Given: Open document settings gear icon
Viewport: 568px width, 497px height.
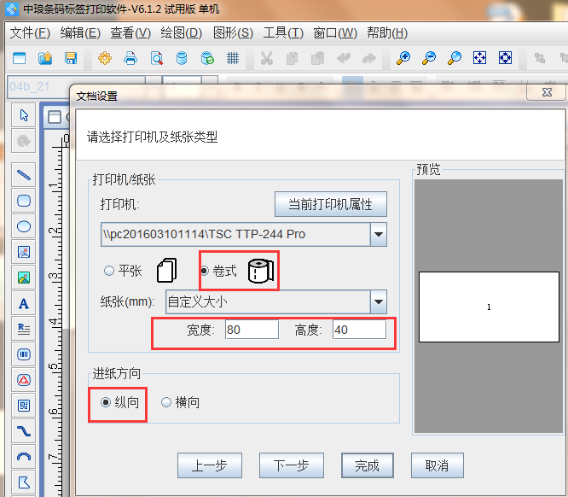Looking at the screenshot, I should coord(105,59).
